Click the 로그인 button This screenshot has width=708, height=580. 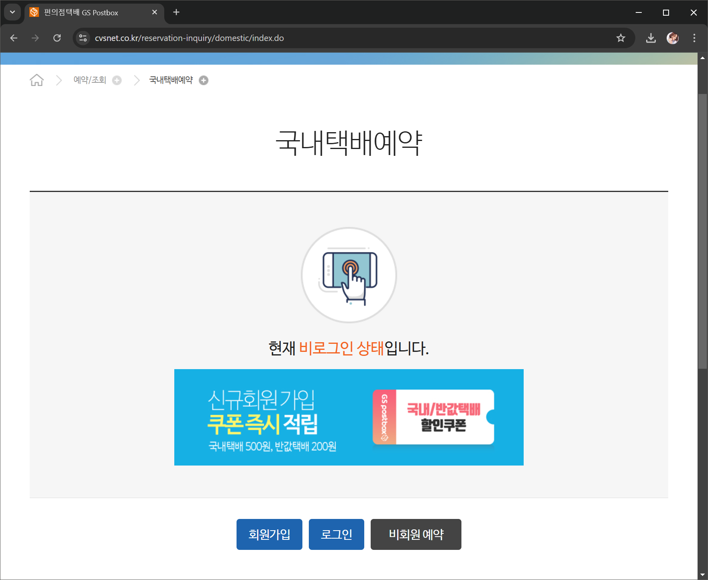tap(337, 534)
